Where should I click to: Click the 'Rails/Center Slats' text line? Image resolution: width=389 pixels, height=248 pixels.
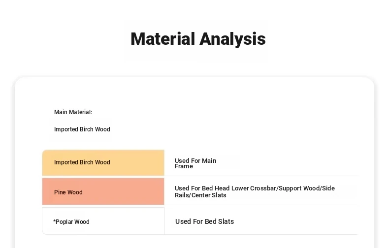[x=200, y=195]
